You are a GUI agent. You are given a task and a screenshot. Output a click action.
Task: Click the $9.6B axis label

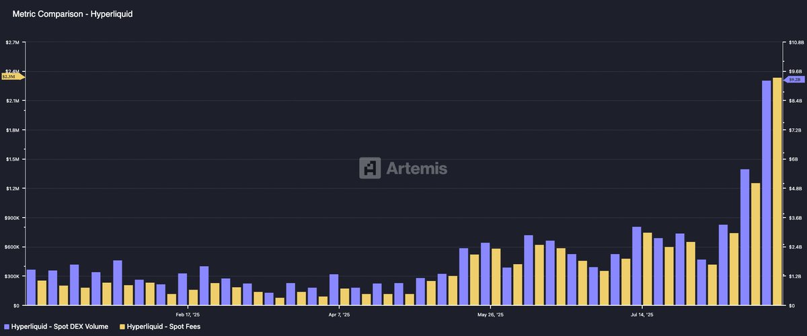tap(795, 71)
